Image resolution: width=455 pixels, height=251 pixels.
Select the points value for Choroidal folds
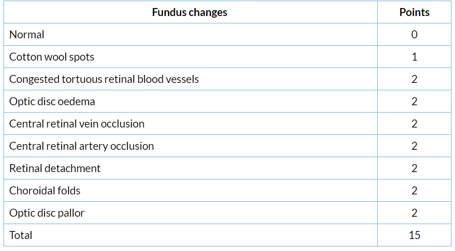click(414, 190)
